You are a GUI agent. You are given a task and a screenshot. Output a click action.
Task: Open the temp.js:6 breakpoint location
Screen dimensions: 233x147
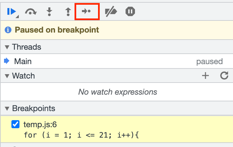[40, 125]
